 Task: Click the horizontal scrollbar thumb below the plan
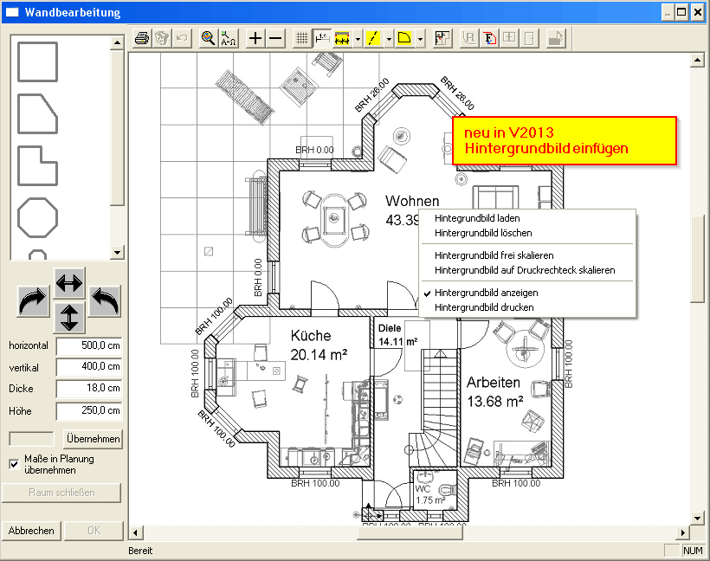pos(410,532)
